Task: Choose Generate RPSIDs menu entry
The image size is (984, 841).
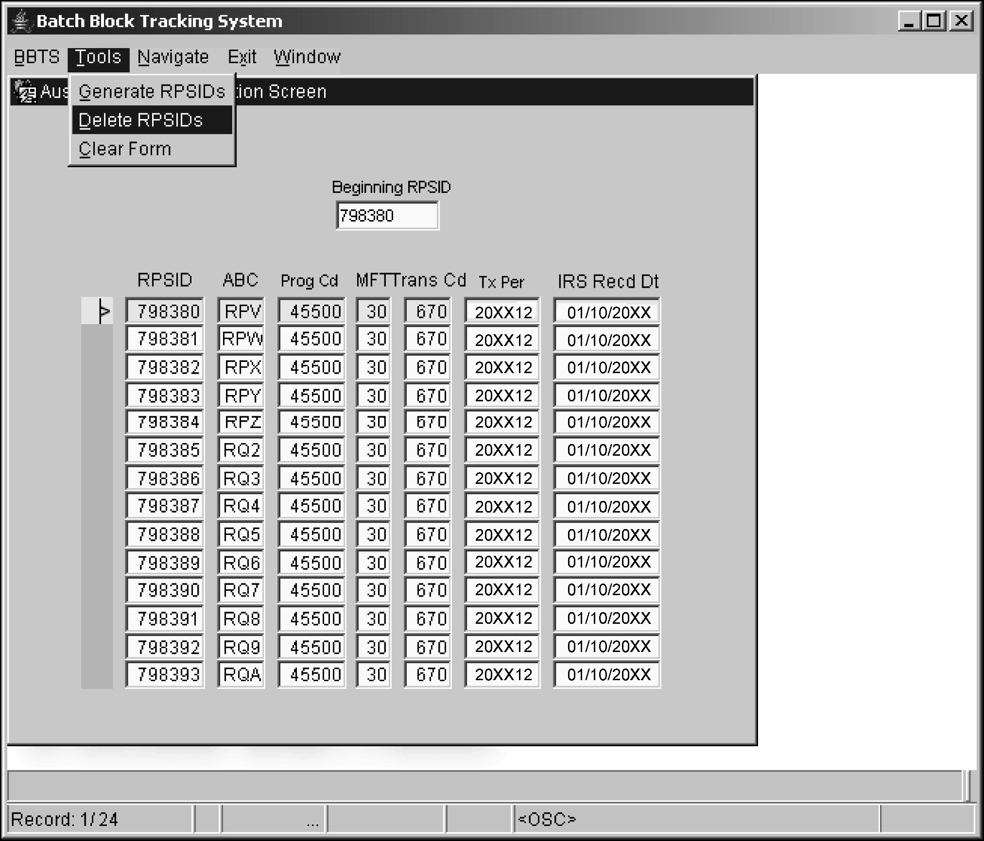Action: (152, 91)
